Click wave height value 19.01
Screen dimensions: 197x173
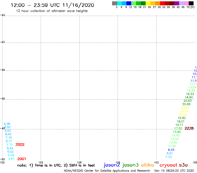(180, 121)
